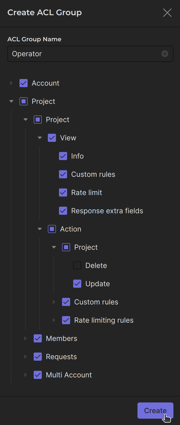Collapse the View permissions node
This screenshot has height=425, width=180.
point(40,138)
